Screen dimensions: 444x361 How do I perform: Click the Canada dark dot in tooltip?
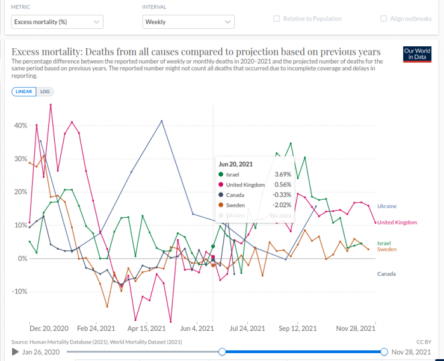click(x=221, y=195)
